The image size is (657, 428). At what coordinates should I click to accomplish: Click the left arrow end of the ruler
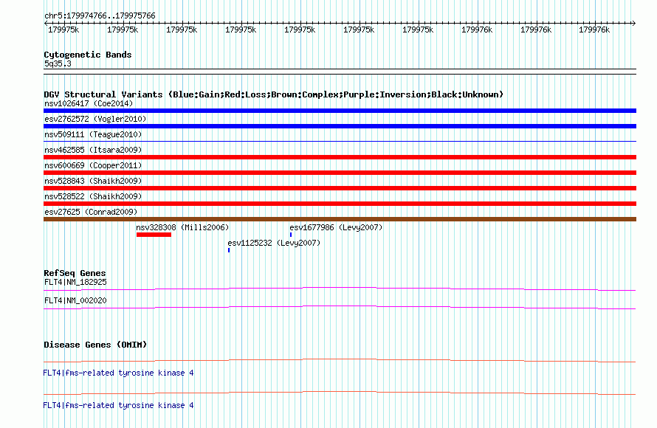[x=46, y=24]
